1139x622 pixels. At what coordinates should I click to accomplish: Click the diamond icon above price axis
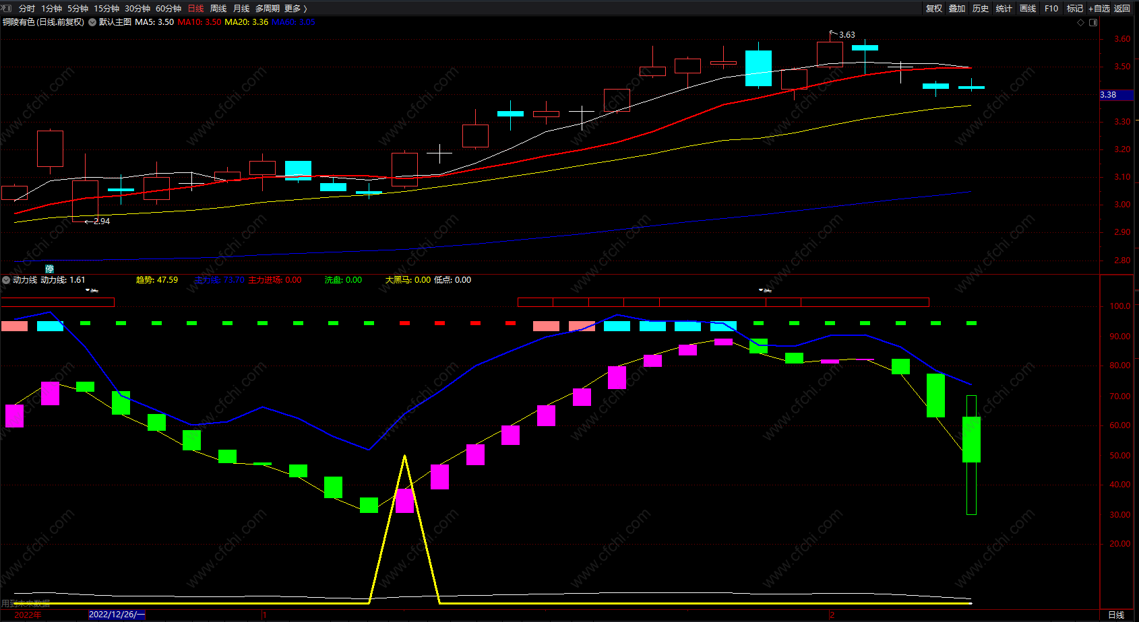click(1081, 22)
